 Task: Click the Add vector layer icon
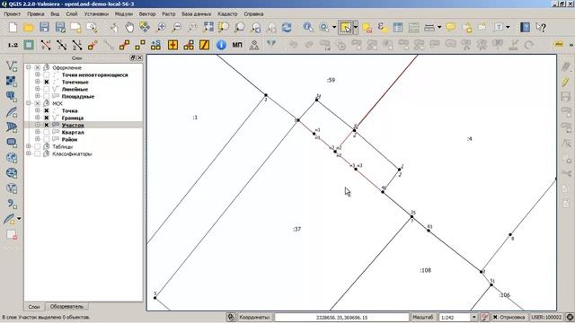12,65
